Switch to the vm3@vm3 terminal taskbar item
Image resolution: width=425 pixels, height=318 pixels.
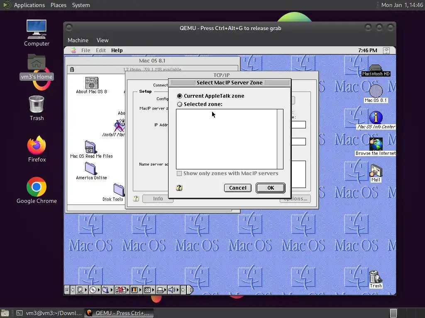tap(49, 313)
